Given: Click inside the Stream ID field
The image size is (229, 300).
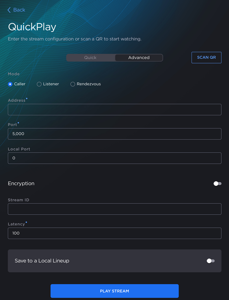Looking at the screenshot, I should pyautogui.click(x=114, y=209).
